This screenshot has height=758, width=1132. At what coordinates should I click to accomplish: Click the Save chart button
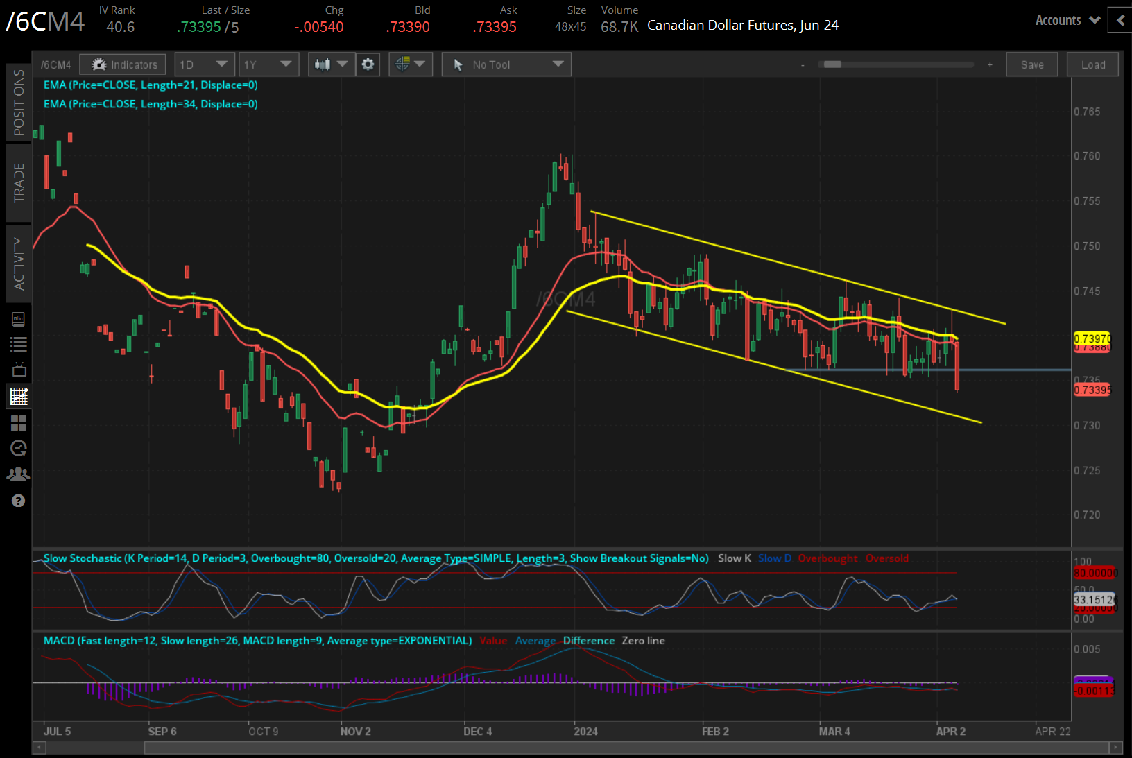[1031, 64]
